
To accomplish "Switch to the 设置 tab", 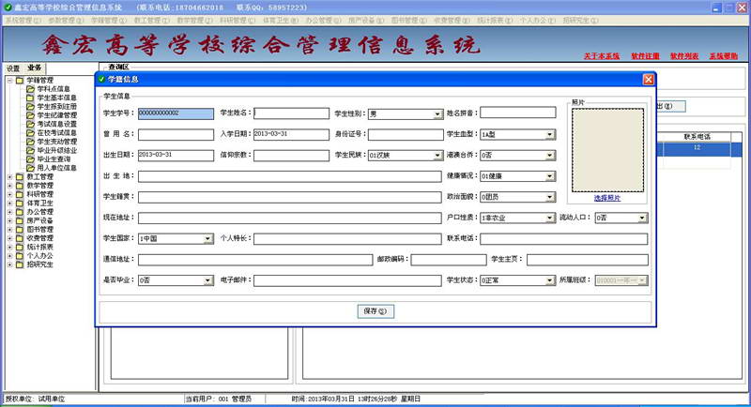I will tap(13, 68).
